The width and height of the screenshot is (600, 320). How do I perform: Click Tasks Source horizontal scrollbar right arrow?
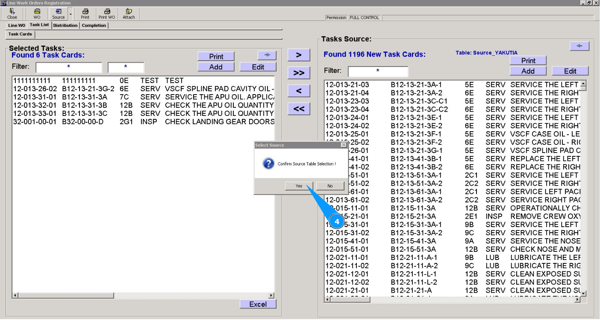(x=577, y=300)
